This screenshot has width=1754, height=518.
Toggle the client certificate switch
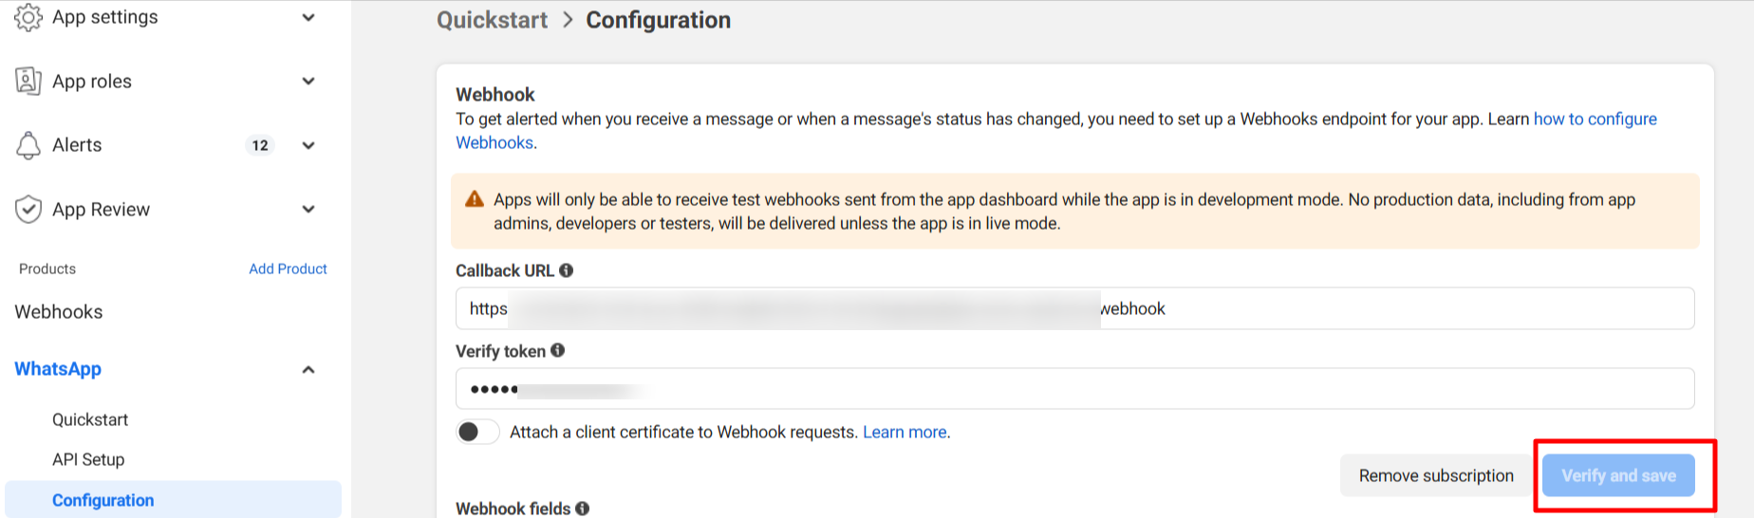(477, 433)
